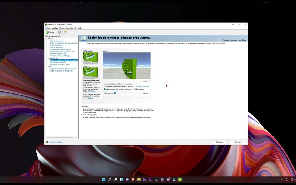Click the Pause preview button

coord(145,82)
